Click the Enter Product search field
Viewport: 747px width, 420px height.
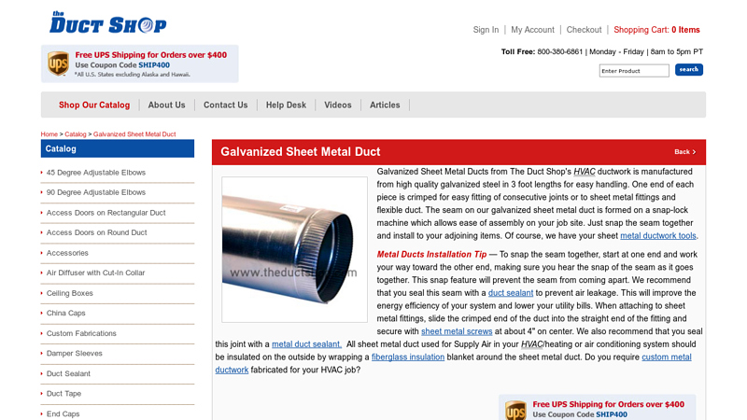634,71
